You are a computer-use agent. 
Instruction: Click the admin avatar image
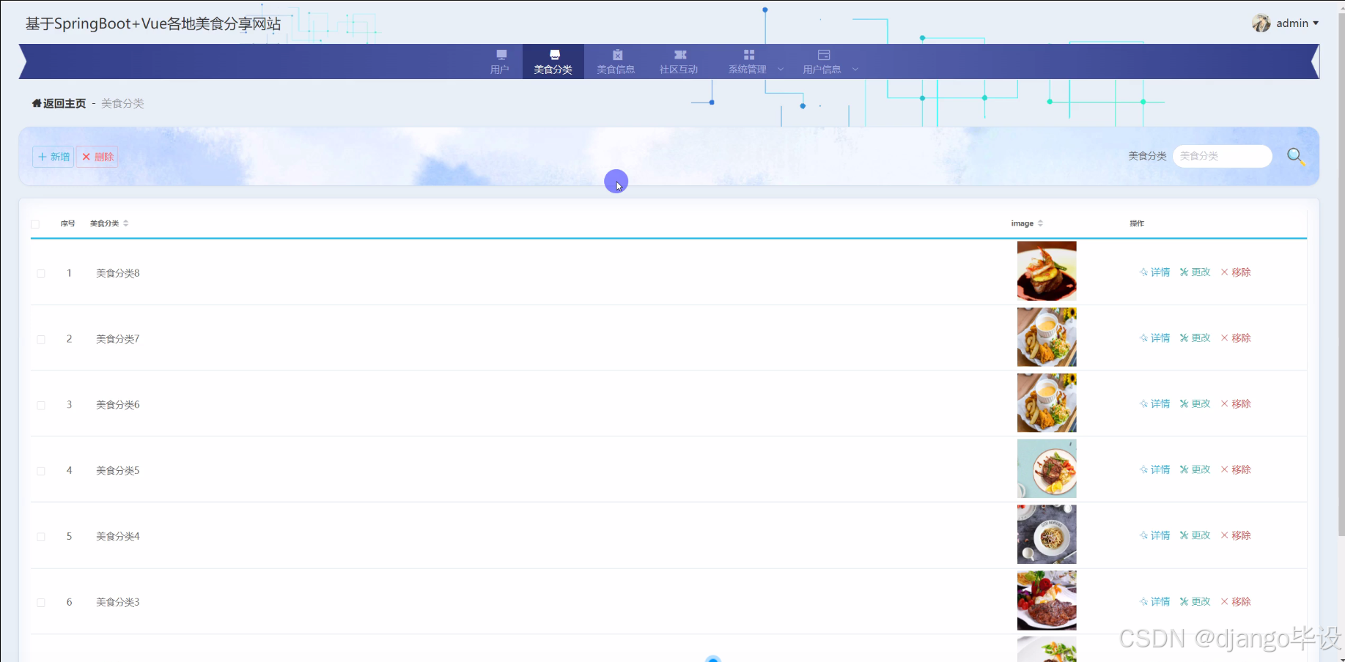(1261, 23)
